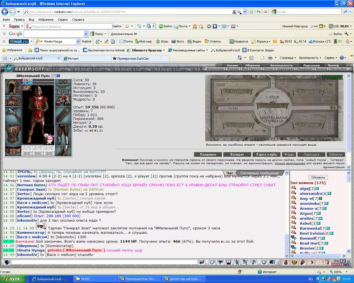
Task: Expand the Музыка dropdown on mail.ru bar
Action: coord(270,41)
